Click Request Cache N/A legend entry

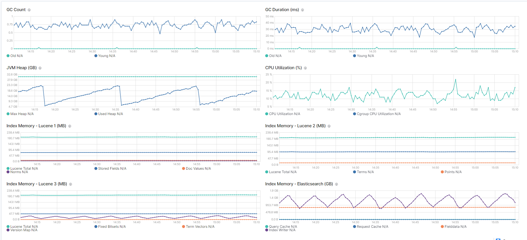coord(371,227)
